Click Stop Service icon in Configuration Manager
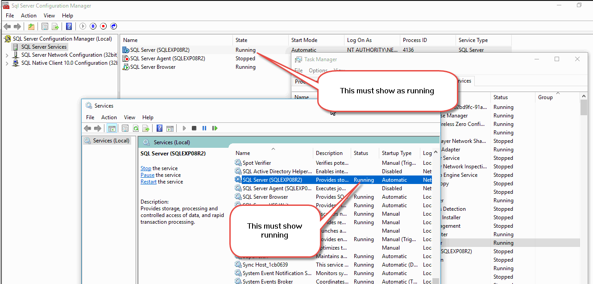The width and height of the screenshot is (593, 284). (104, 26)
